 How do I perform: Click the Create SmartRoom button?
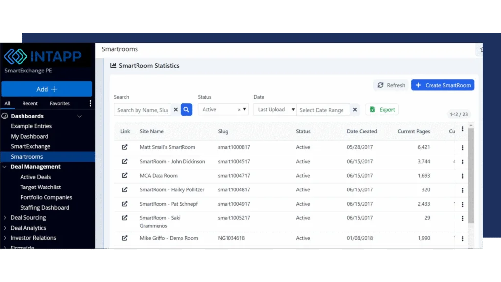[x=443, y=85]
